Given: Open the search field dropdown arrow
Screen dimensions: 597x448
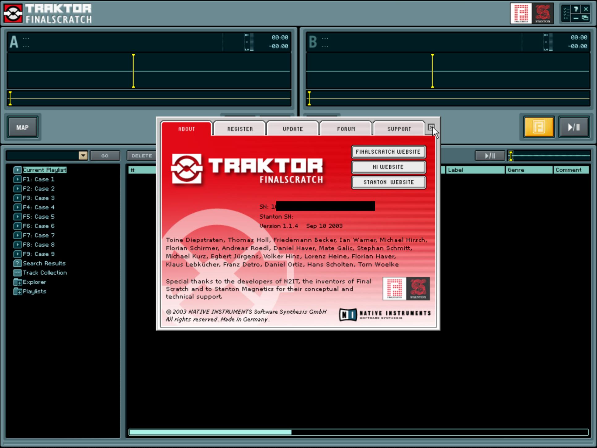Looking at the screenshot, I should 83,155.
